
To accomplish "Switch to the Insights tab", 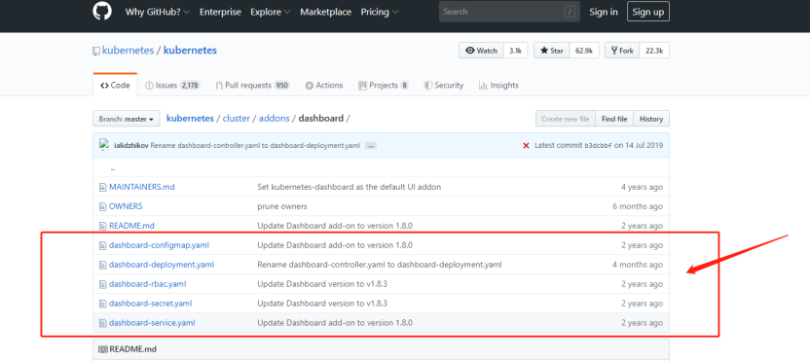I will pos(498,86).
